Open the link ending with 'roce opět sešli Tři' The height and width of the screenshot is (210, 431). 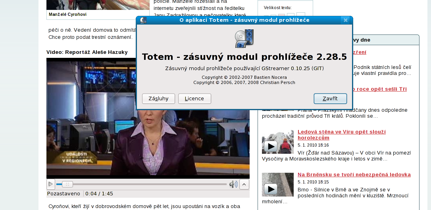point(379,89)
